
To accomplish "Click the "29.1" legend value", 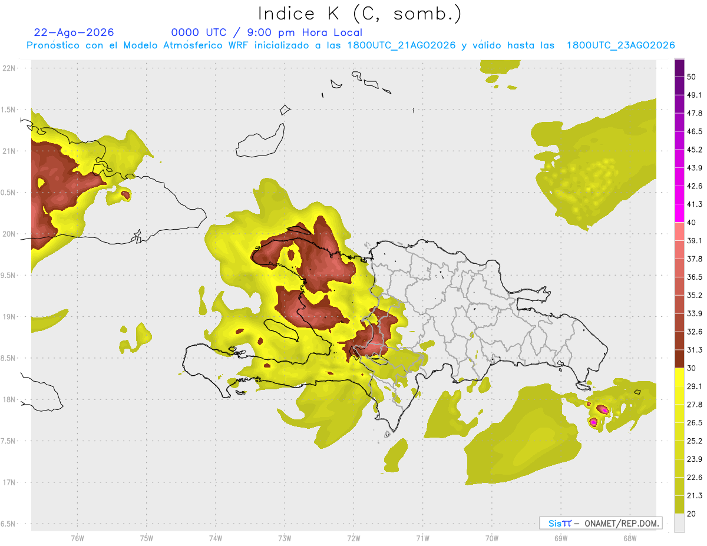I will pos(695,386).
